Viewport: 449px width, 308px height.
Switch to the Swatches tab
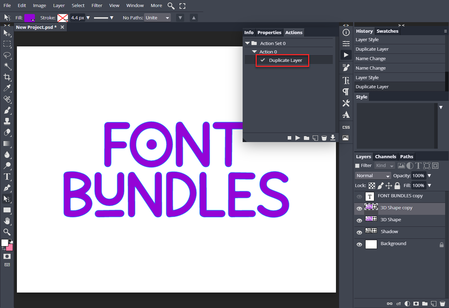pos(387,31)
